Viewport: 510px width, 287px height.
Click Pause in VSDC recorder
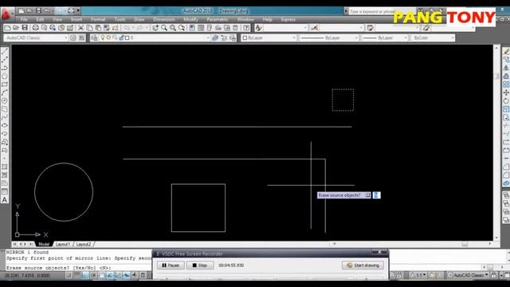pos(171,265)
